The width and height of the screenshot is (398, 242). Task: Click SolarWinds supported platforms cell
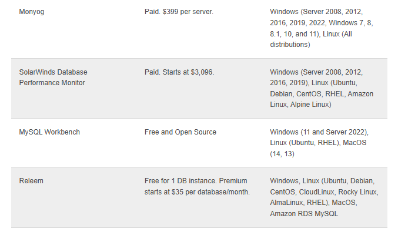(322, 88)
